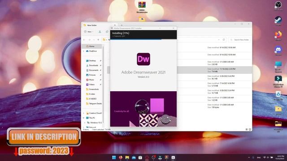Open the address bar history dropdown
Screen dimensions: 287x161
click(x=219, y=40)
